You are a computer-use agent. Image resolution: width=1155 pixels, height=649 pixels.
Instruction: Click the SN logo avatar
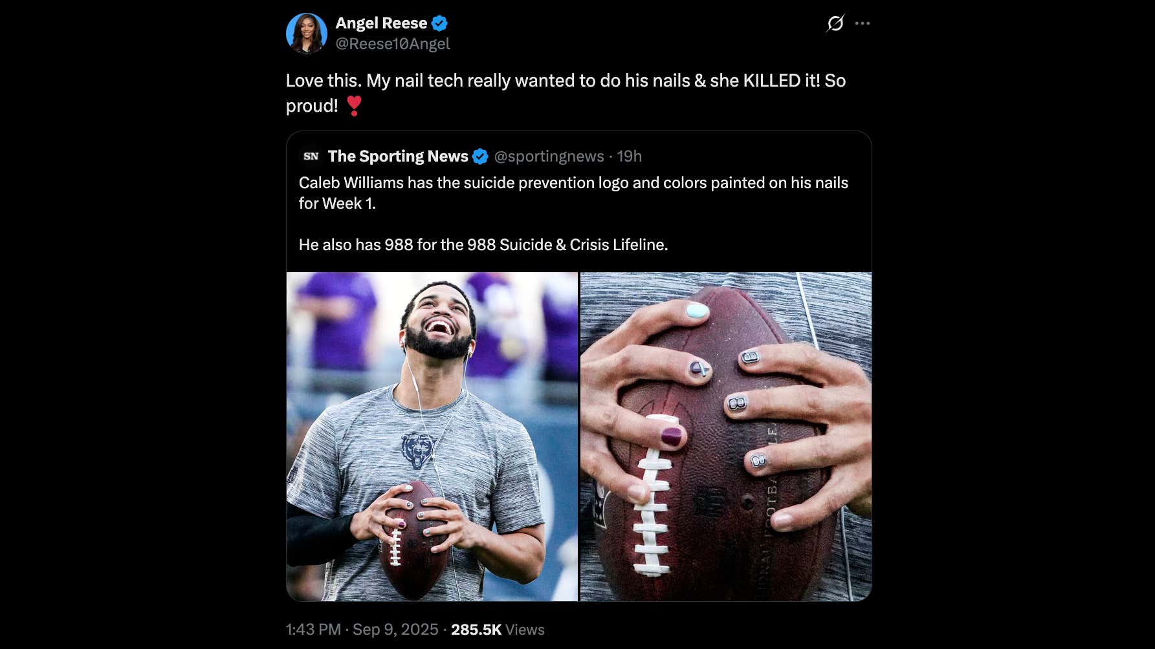(x=309, y=156)
